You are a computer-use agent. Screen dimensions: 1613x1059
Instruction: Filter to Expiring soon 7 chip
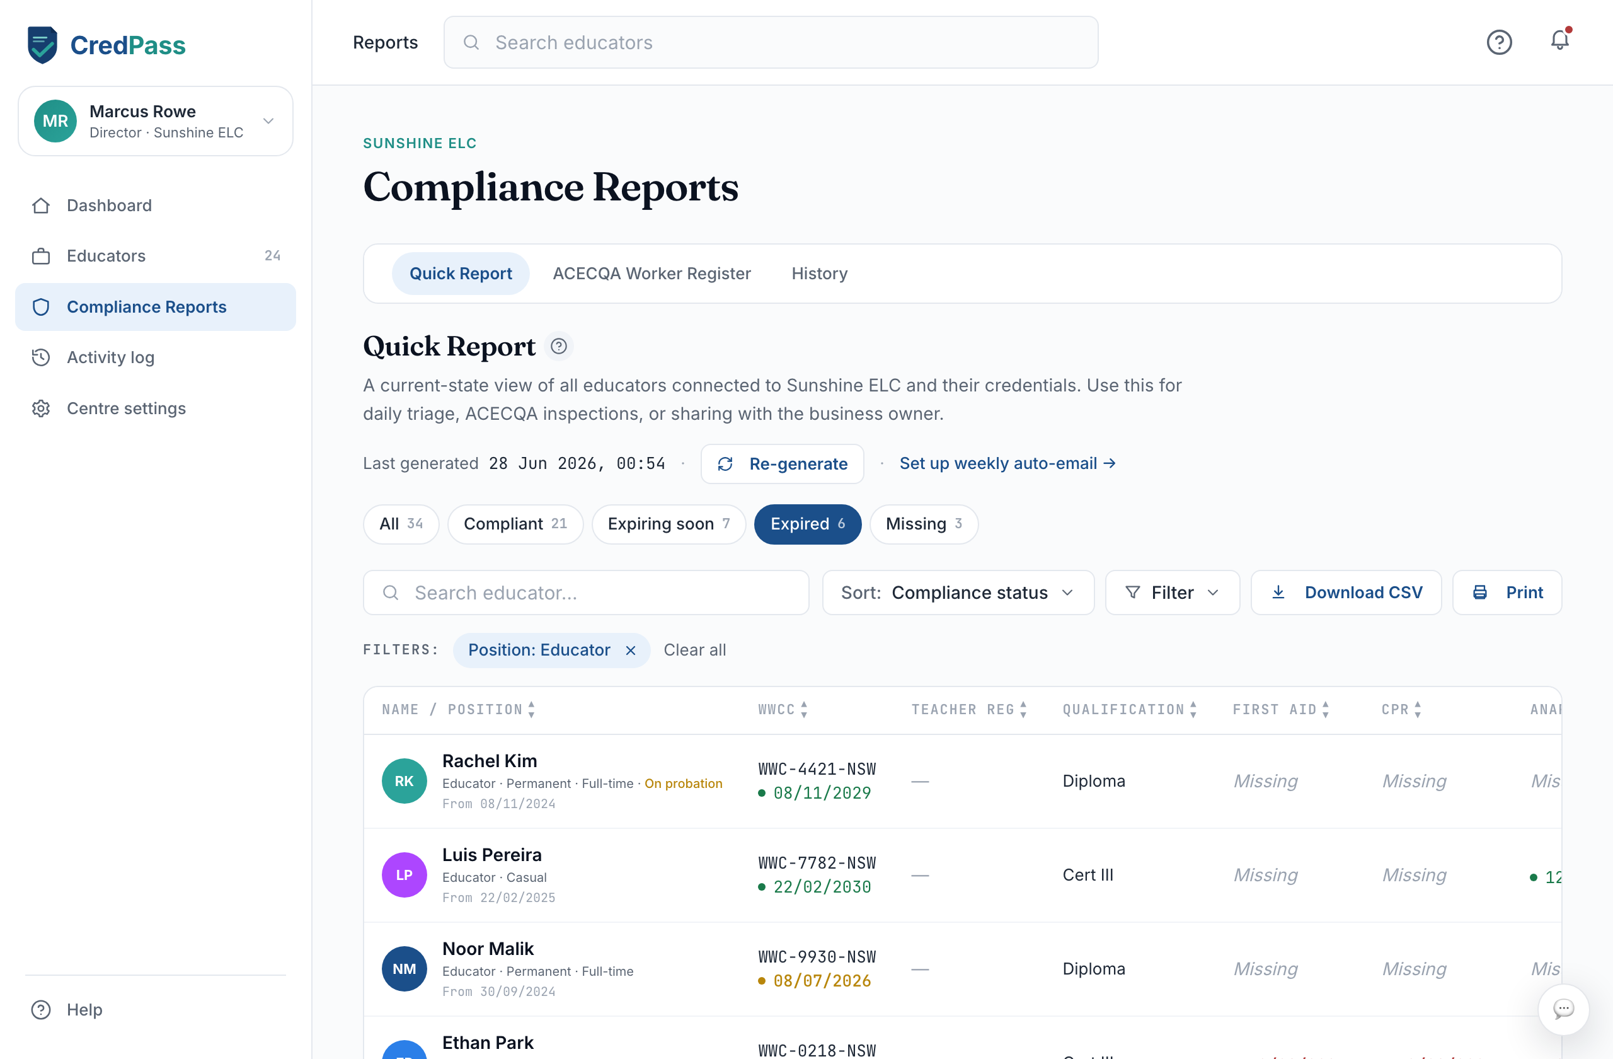[669, 524]
